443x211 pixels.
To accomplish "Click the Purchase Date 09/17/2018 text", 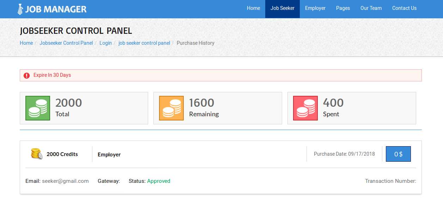I will point(344,154).
